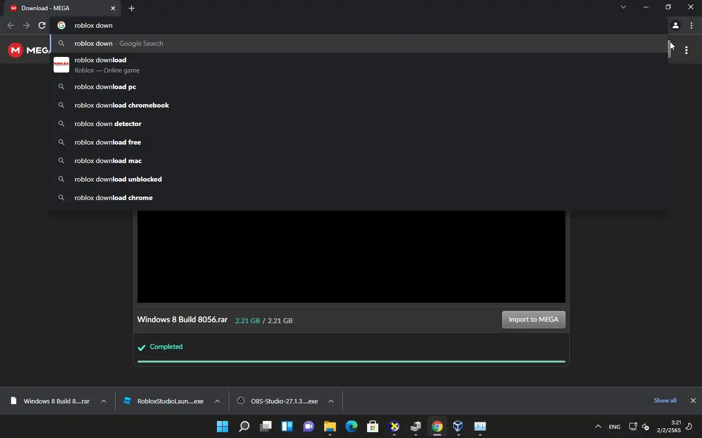Open the tab search dropdown arrow

point(624,7)
